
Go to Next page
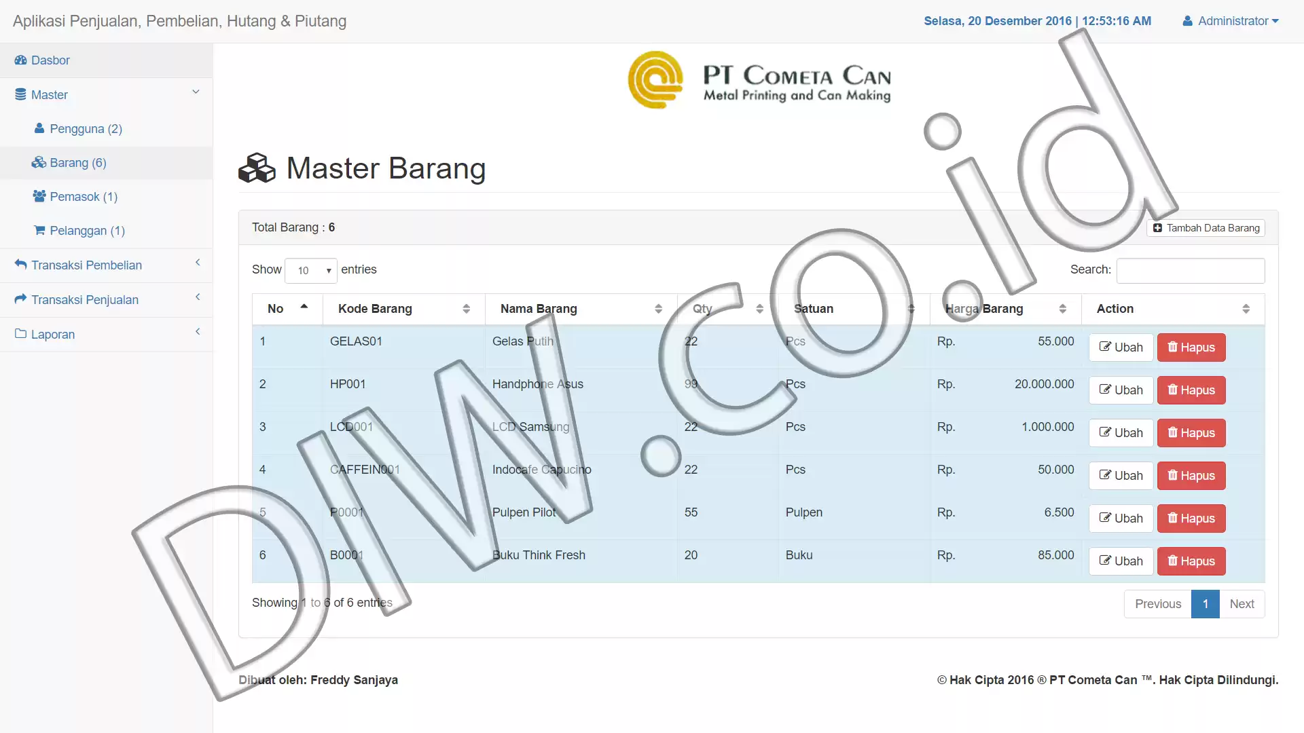click(1242, 604)
